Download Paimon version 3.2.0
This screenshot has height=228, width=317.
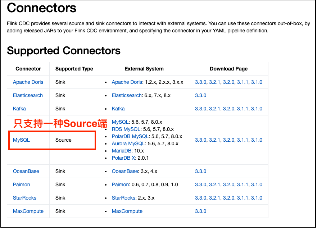[228, 184]
